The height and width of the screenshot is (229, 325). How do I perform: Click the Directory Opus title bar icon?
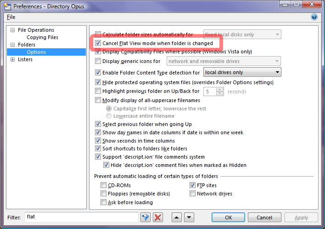click(7, 6)
